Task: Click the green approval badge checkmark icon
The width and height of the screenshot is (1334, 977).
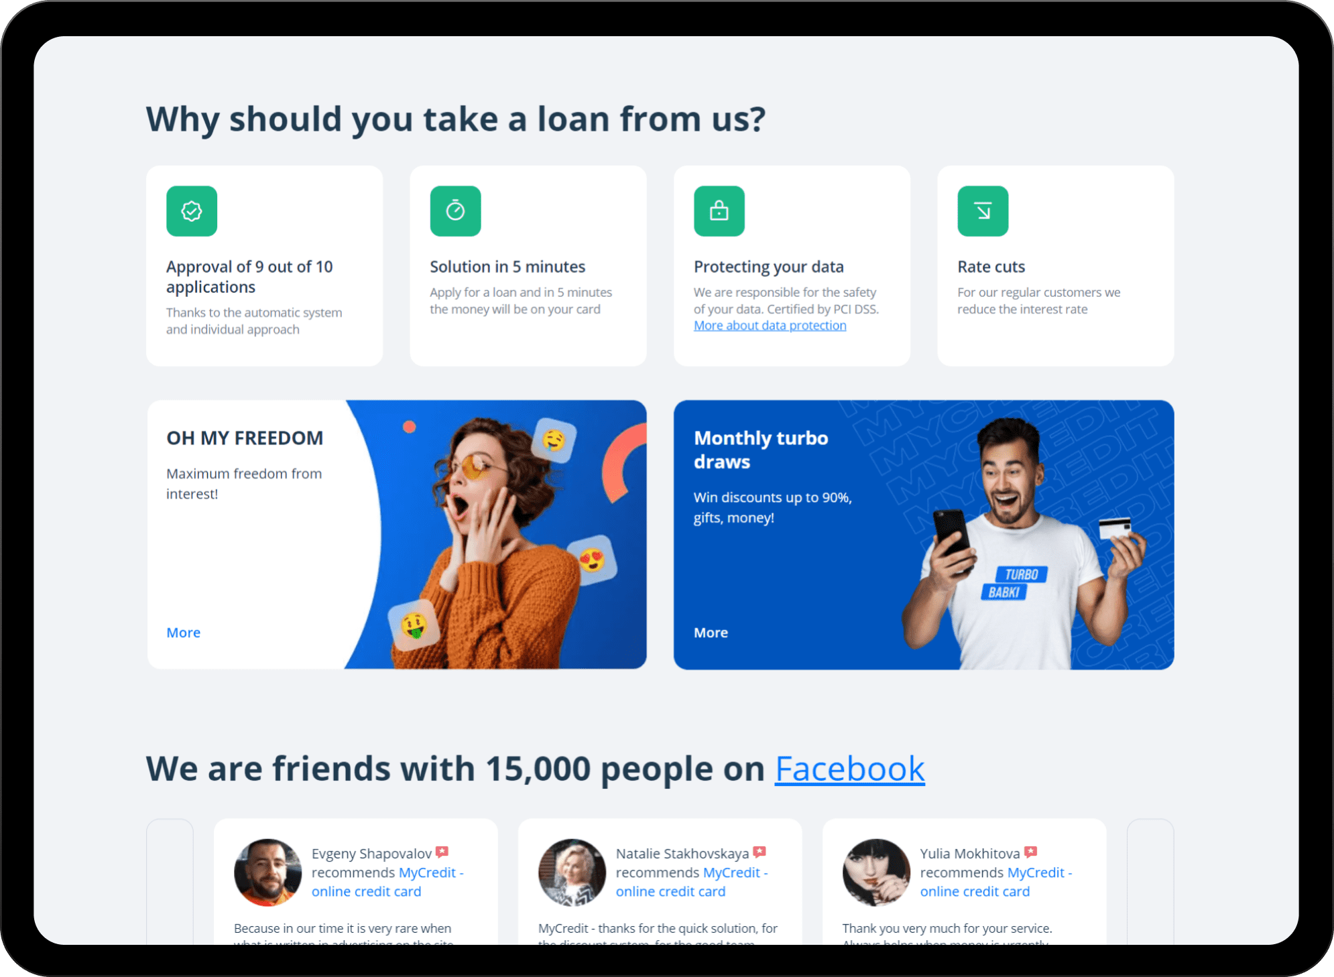Action: pyautogui.click(x=192, y=211)
